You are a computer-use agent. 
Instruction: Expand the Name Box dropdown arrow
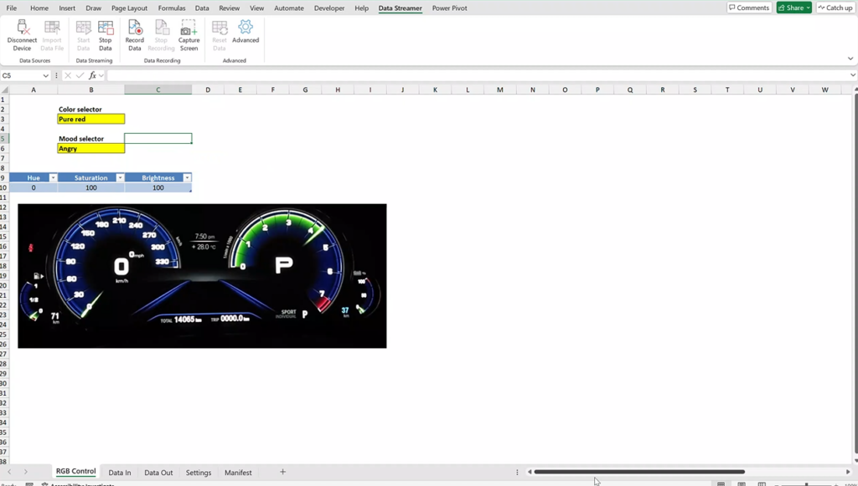tap(45, 75)
